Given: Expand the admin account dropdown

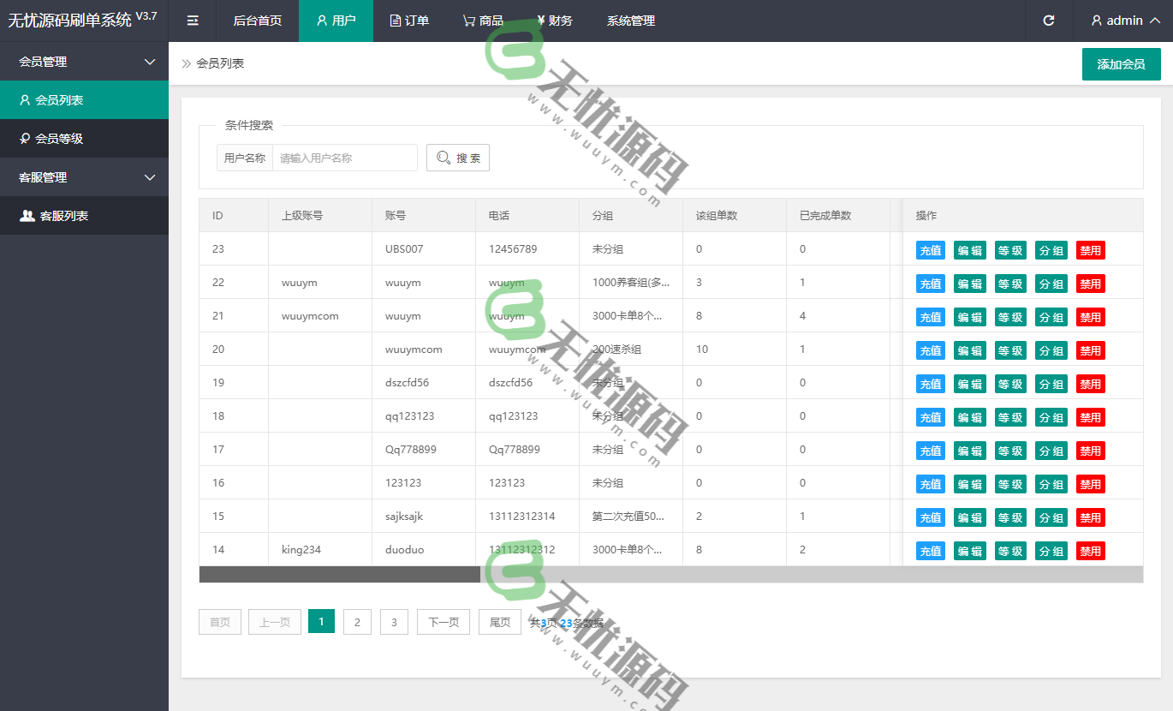Looking at the screenshot, I should tap(1125, 21).
